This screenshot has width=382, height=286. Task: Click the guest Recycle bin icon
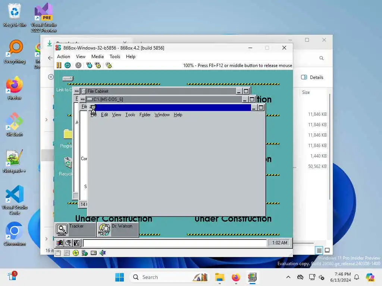click(68, 162)
